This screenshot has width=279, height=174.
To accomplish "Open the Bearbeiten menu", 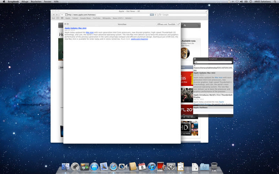I will point(36,2).
